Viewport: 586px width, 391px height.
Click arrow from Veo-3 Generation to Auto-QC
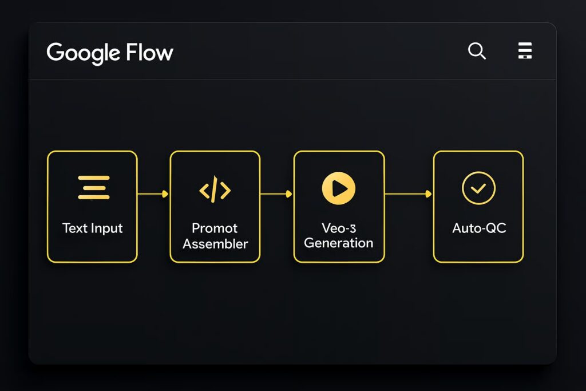tap(409, 194)
